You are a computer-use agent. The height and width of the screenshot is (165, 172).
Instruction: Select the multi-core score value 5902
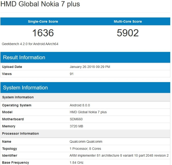click(x=128, y=33)
